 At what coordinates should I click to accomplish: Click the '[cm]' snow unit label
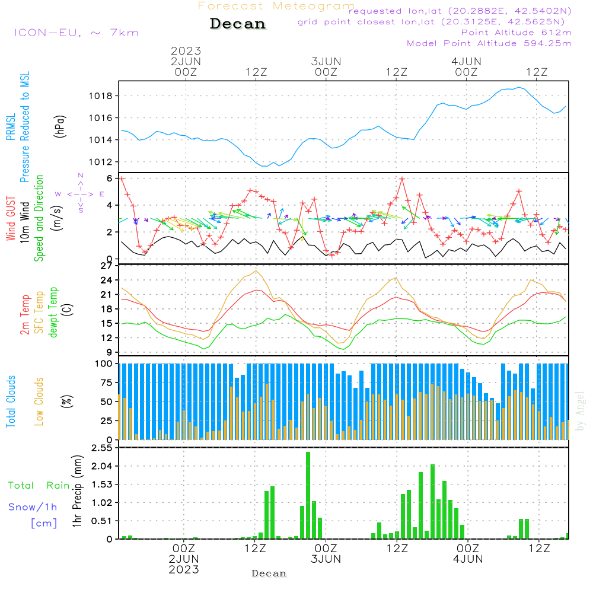[44, 523]
